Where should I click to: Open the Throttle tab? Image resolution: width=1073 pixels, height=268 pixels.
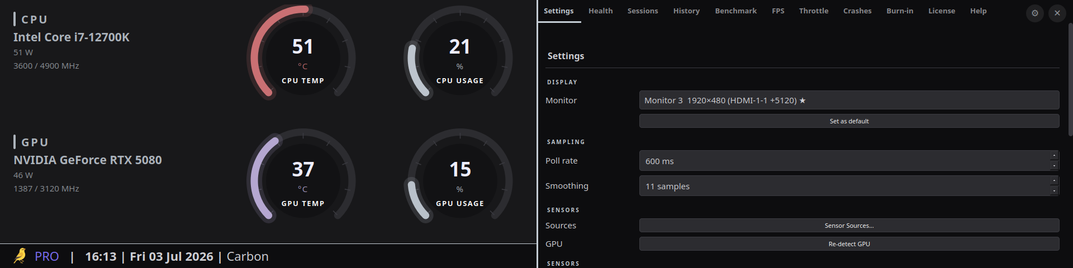814,11
